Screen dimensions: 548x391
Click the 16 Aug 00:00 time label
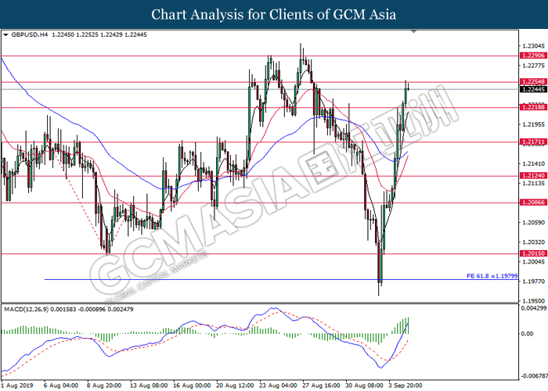tap(193, 386)
